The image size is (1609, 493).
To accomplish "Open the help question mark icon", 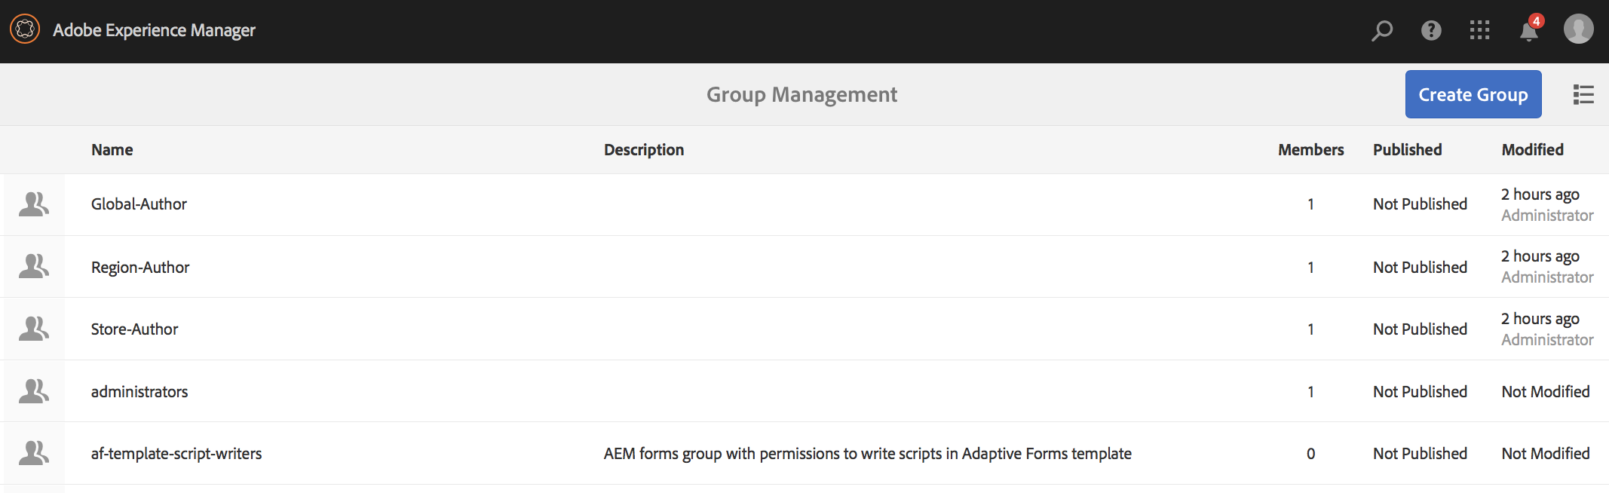I will coord(1430,30).
